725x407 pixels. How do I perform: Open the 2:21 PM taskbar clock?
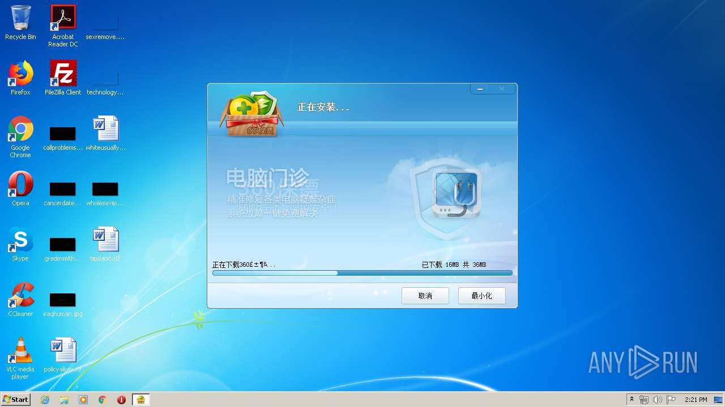696,400
